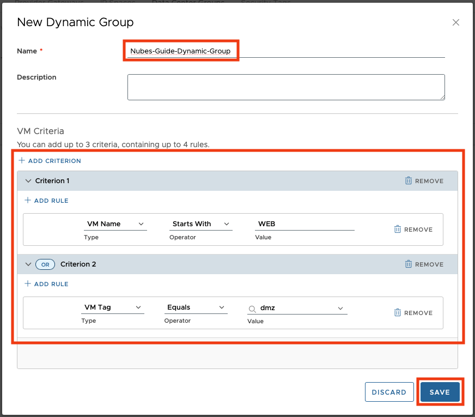Collapse Criterion 2 section chevron
Image resolution: width=475 pixels, height=417 pixels.
click(28, 264)
